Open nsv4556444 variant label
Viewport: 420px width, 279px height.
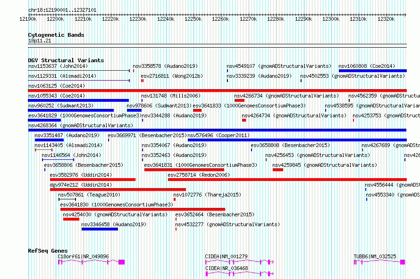[393, 185]
